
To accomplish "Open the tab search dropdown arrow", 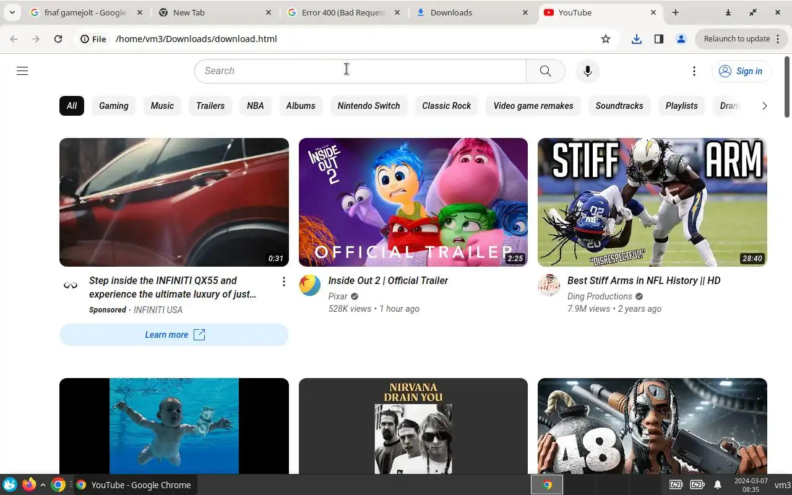I will [12, 12].
